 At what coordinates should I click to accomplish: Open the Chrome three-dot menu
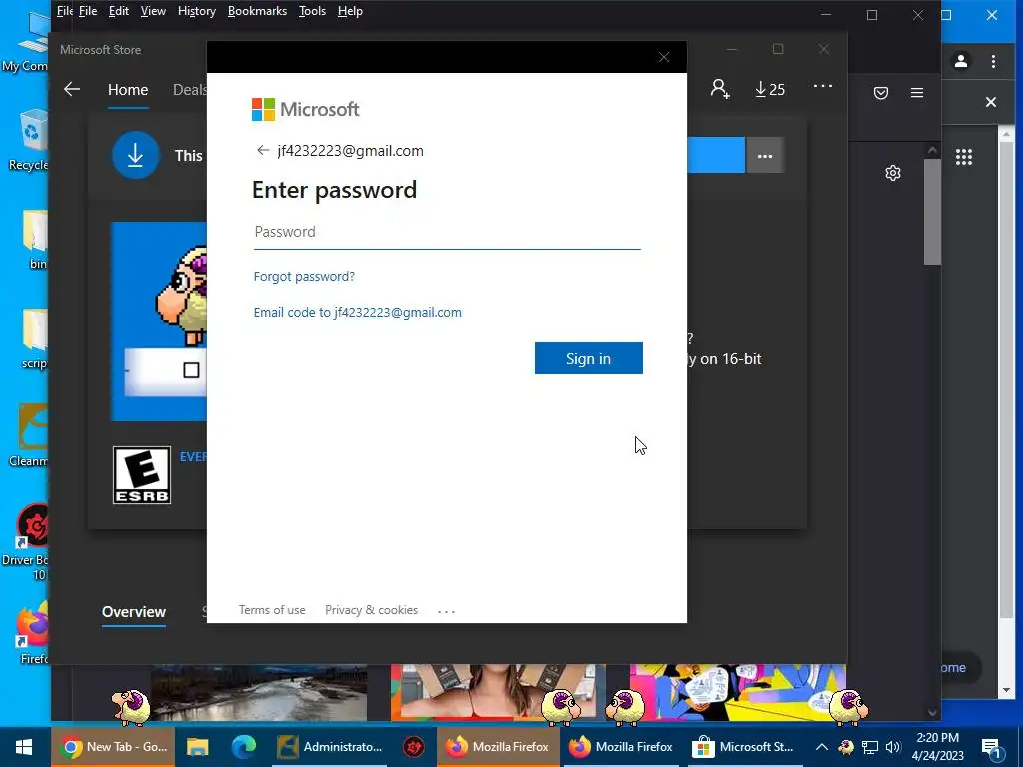coord(993,61)
